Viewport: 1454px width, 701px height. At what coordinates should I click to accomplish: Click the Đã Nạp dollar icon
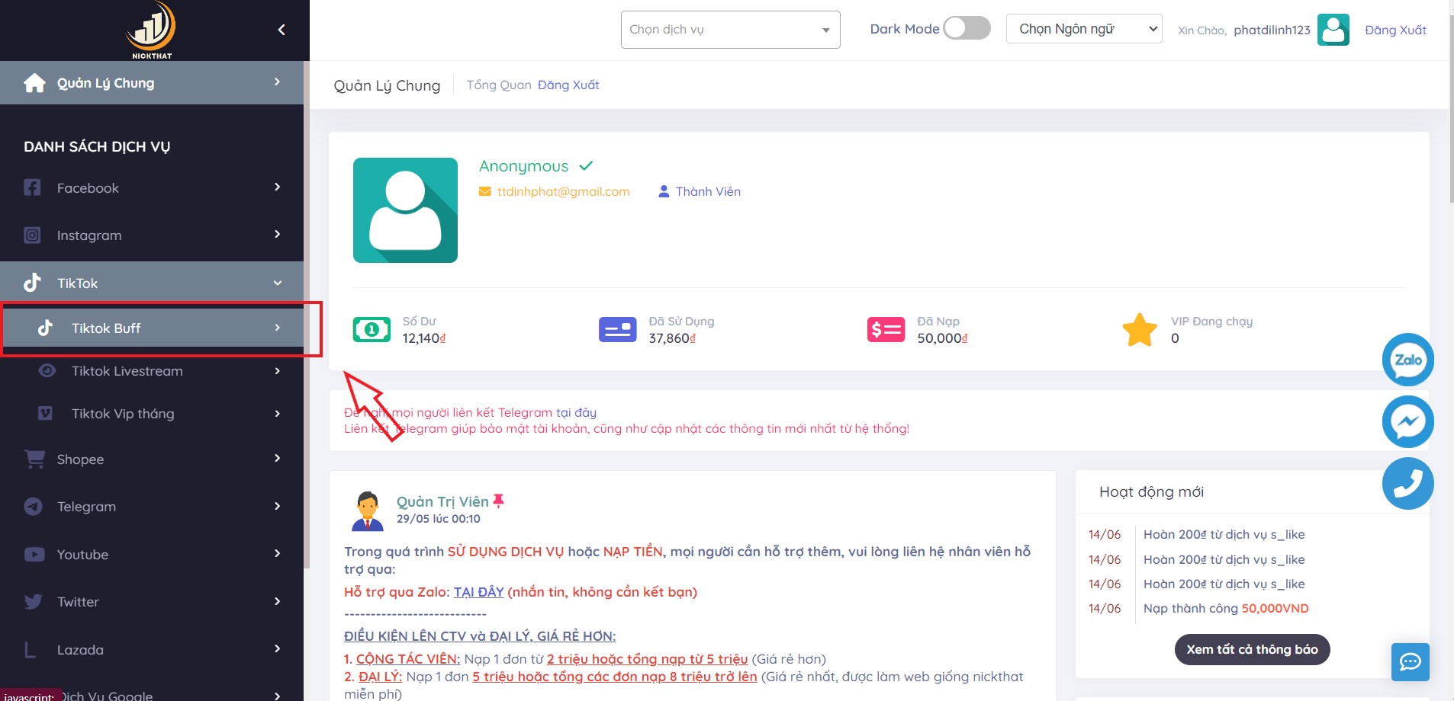click(x=886, y=330)
